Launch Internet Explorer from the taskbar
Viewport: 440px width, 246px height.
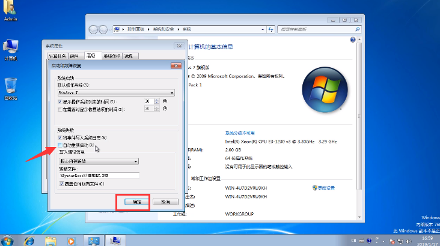(x=28, y=240)
